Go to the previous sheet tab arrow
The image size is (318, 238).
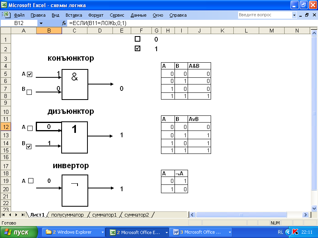click(10, 215)
